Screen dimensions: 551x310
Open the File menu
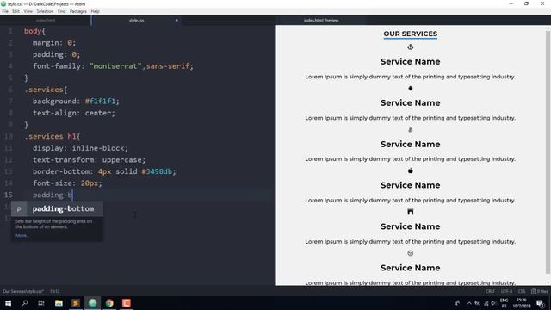tap(5, 11)
